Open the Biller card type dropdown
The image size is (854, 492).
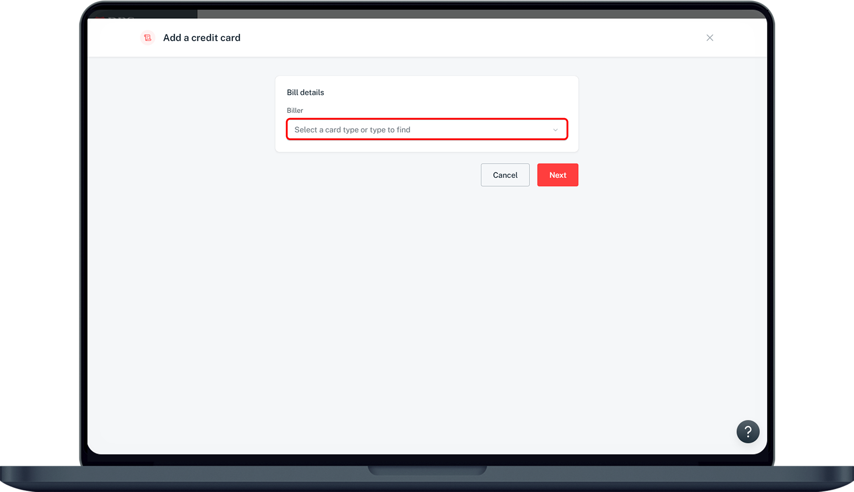point(427,129)
